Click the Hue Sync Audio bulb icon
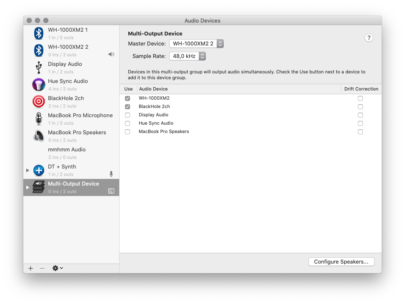The height and width of the screenshot is (304, 405). pos(39,85)
